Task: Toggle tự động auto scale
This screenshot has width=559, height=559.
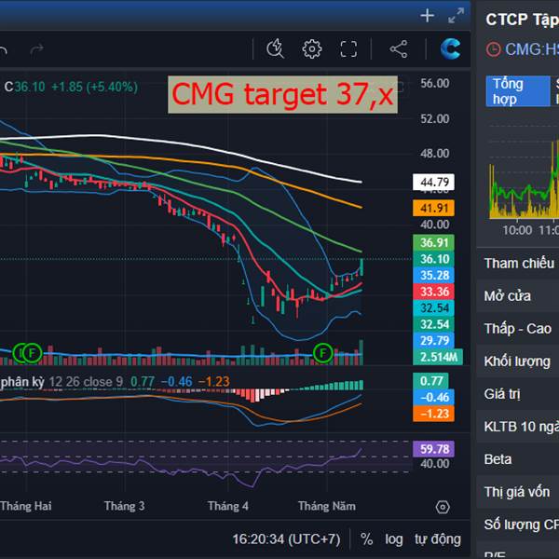Action: click(x=438, y=539)
